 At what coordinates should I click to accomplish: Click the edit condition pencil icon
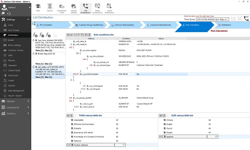[x=72, y=35]
